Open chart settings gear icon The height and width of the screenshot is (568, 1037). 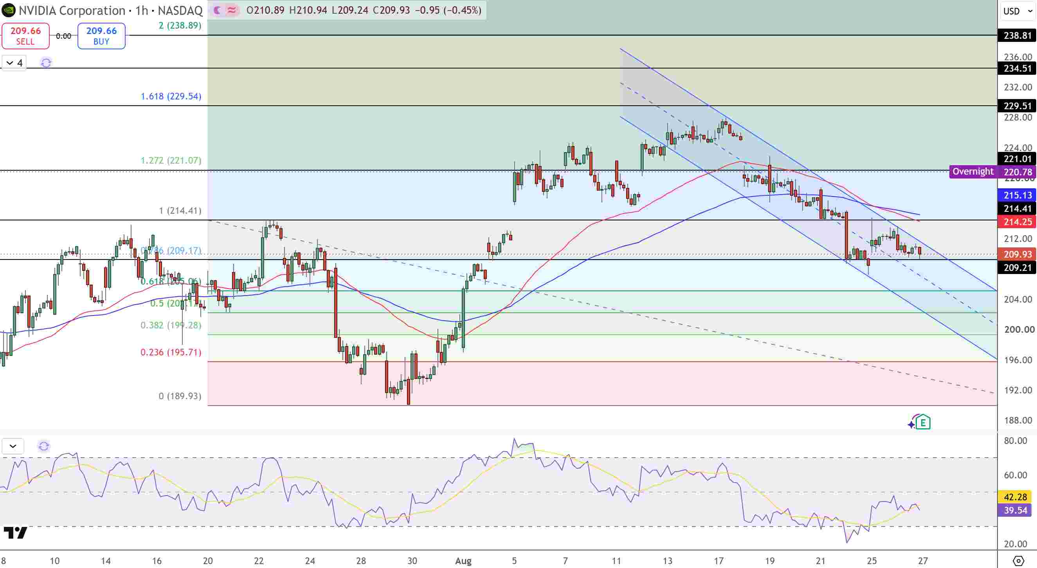1018,560
